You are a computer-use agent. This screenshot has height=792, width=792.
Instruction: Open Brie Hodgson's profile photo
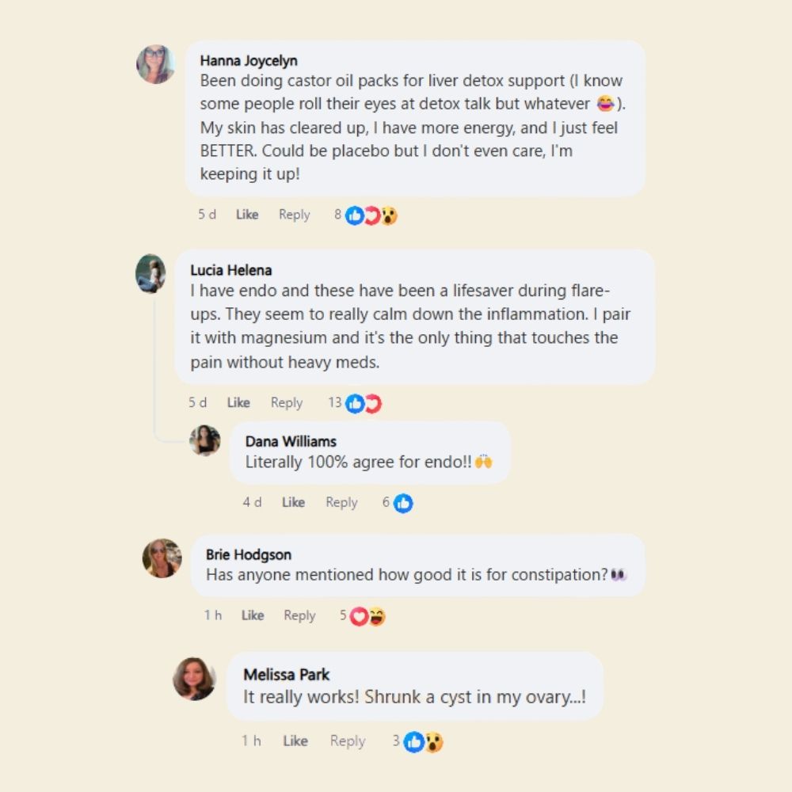tap(162, 558)
